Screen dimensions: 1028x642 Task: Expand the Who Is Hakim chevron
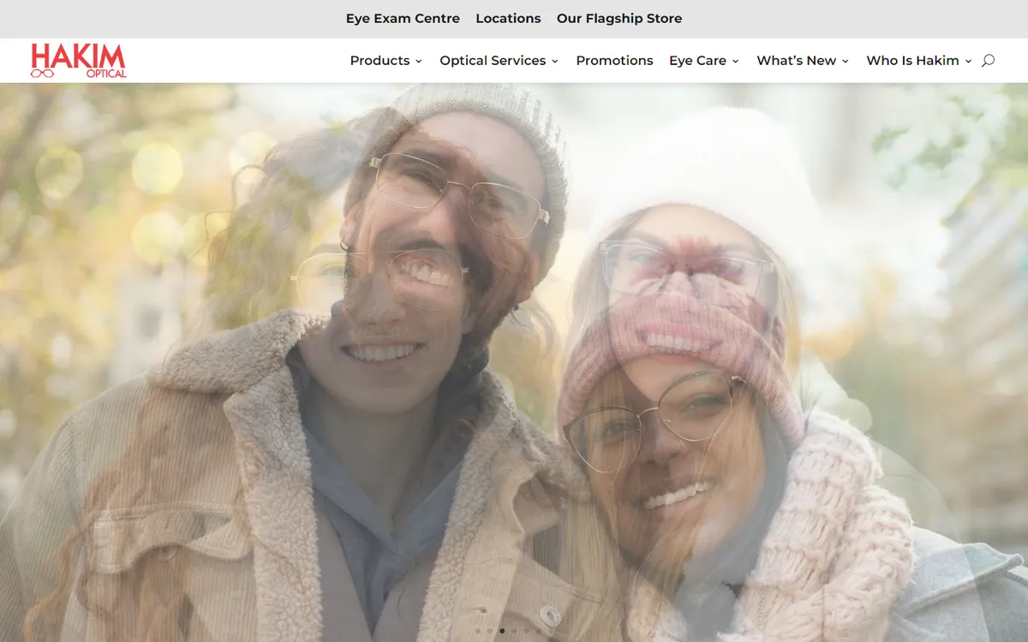[x=969, y=62]
